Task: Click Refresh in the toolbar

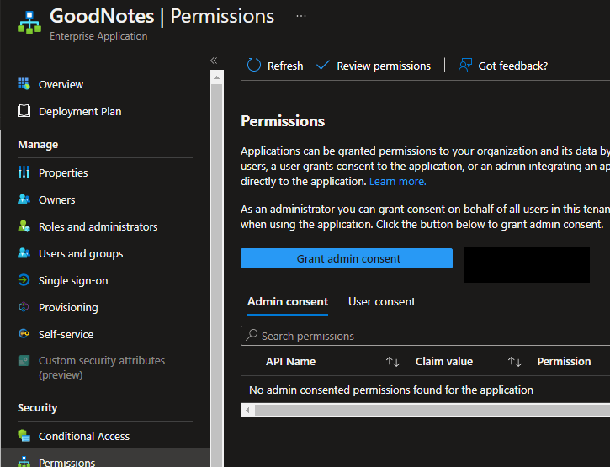Action: pyautogui.click(x=274, y=66)
